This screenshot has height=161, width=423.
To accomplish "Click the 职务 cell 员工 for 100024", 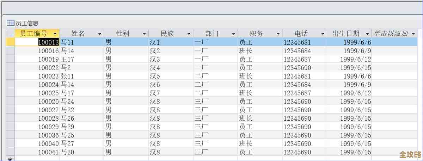I will click(x=260, y=84).
